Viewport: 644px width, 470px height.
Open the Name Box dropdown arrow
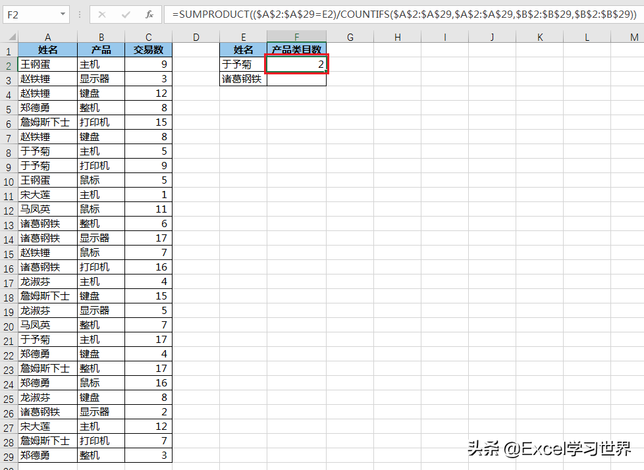[63, 14]
